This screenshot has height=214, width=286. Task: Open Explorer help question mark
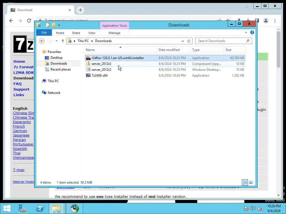252,32
